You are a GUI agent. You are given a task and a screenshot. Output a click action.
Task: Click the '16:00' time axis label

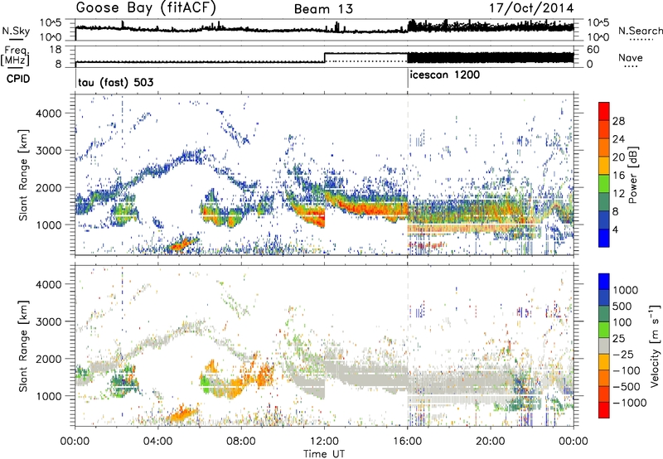pos(407,442)
